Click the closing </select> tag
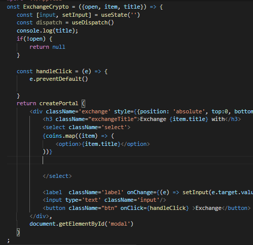 [57, 176]
